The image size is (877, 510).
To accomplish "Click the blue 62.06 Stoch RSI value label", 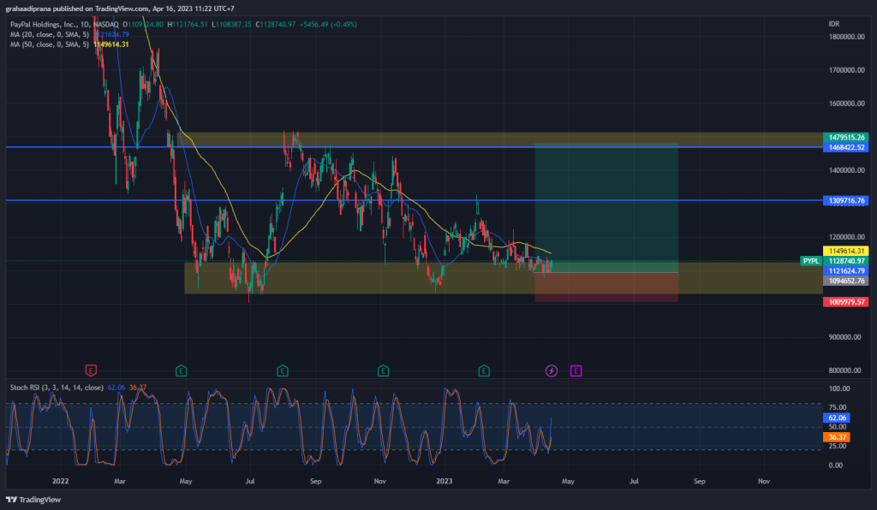I will coord(837,418).
